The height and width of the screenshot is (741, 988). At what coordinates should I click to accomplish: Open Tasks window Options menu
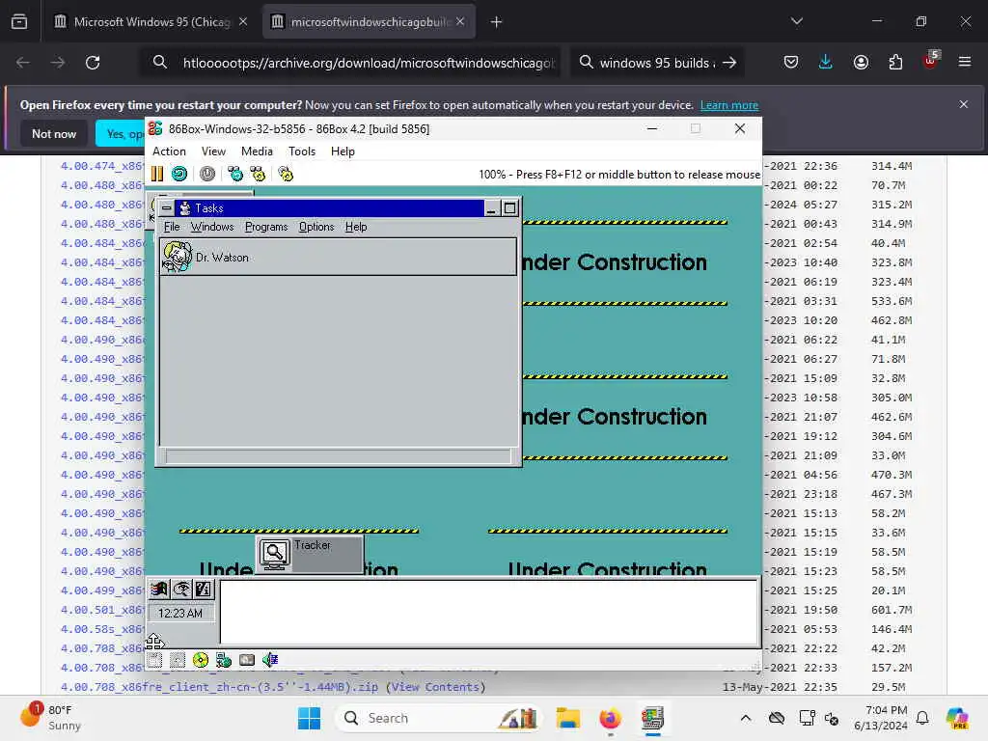(316, 227)
